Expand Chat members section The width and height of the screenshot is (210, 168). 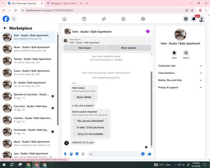[x=180, y=73]
